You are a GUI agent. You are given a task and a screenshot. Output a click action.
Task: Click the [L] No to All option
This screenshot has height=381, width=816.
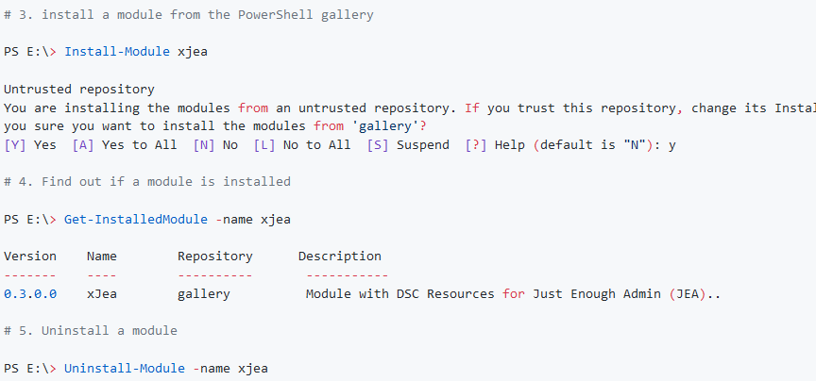click(x=302, y=145)
